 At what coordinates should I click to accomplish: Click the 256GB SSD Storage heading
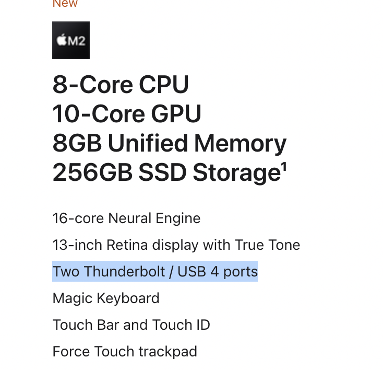point(169,172)
